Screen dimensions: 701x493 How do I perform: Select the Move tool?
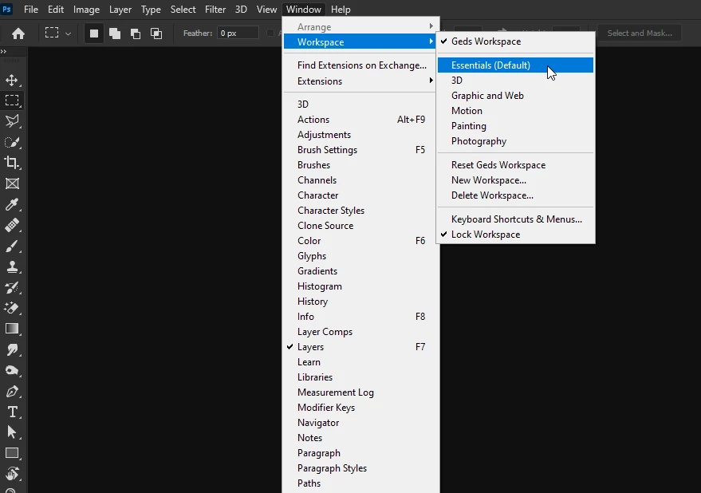coord(12,80)
